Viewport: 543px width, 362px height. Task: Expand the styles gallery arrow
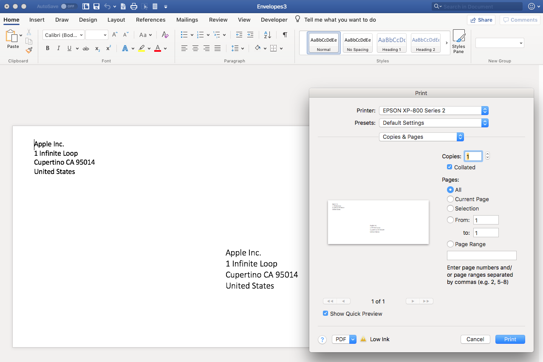tap(447, 43)
